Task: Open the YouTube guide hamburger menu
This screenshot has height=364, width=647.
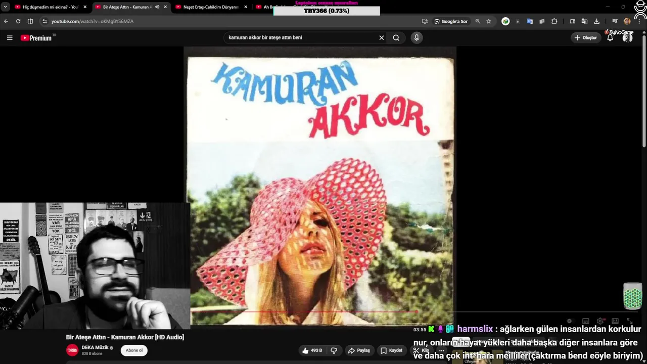Action: pyautogui.click(x=10, y=37)
